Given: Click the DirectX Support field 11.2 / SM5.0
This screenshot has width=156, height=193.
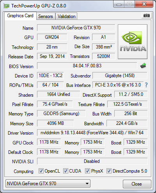Looking at the screenshot, I should (x=131, y=94).
